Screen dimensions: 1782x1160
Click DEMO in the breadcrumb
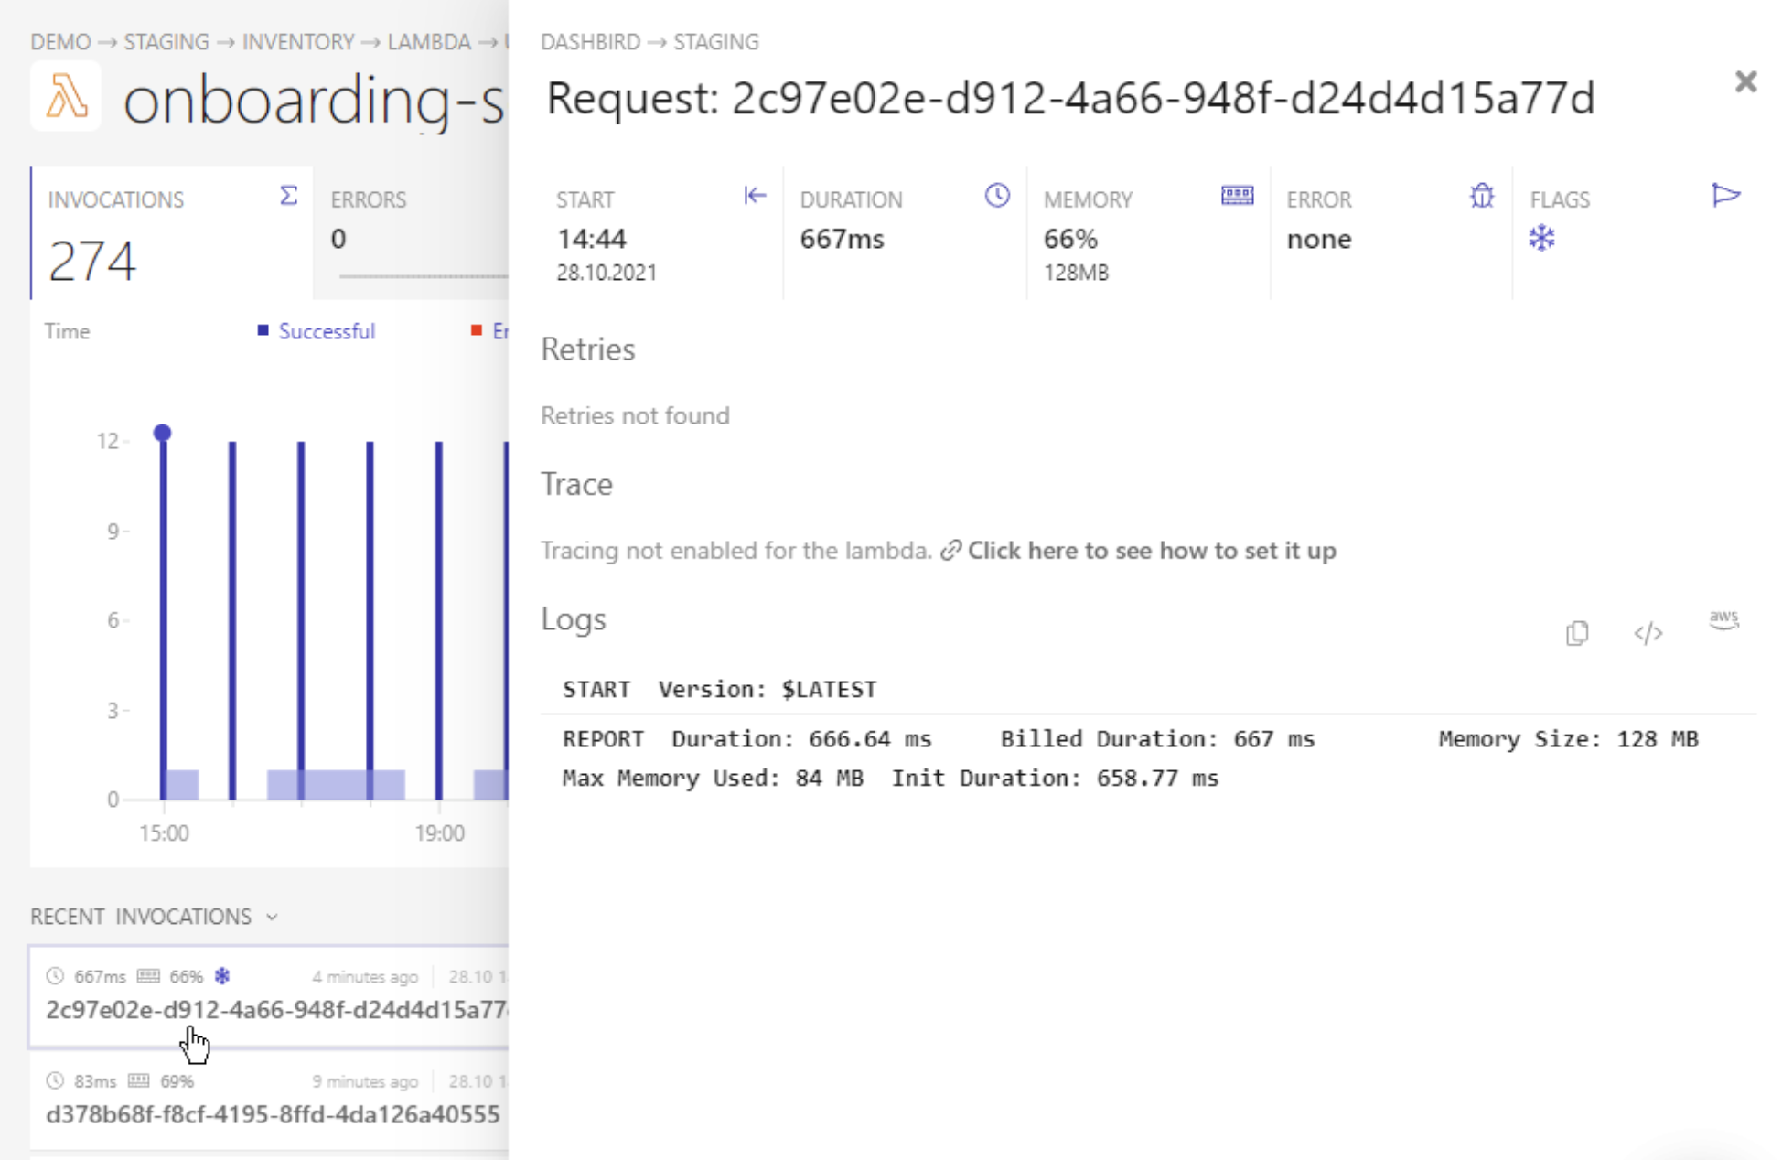60,42
